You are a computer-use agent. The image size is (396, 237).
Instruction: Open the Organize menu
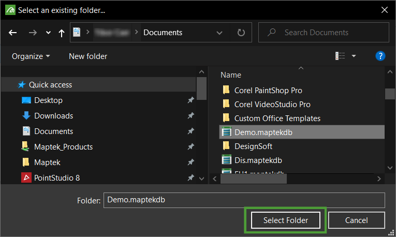coord(31,56)
